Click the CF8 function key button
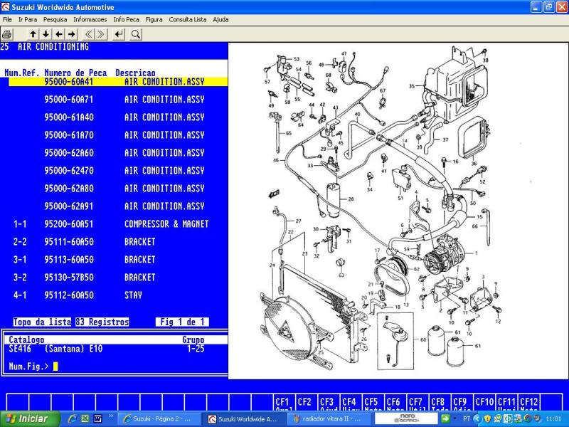The height and width of the screenshot is (427, 569). [440, 402]
